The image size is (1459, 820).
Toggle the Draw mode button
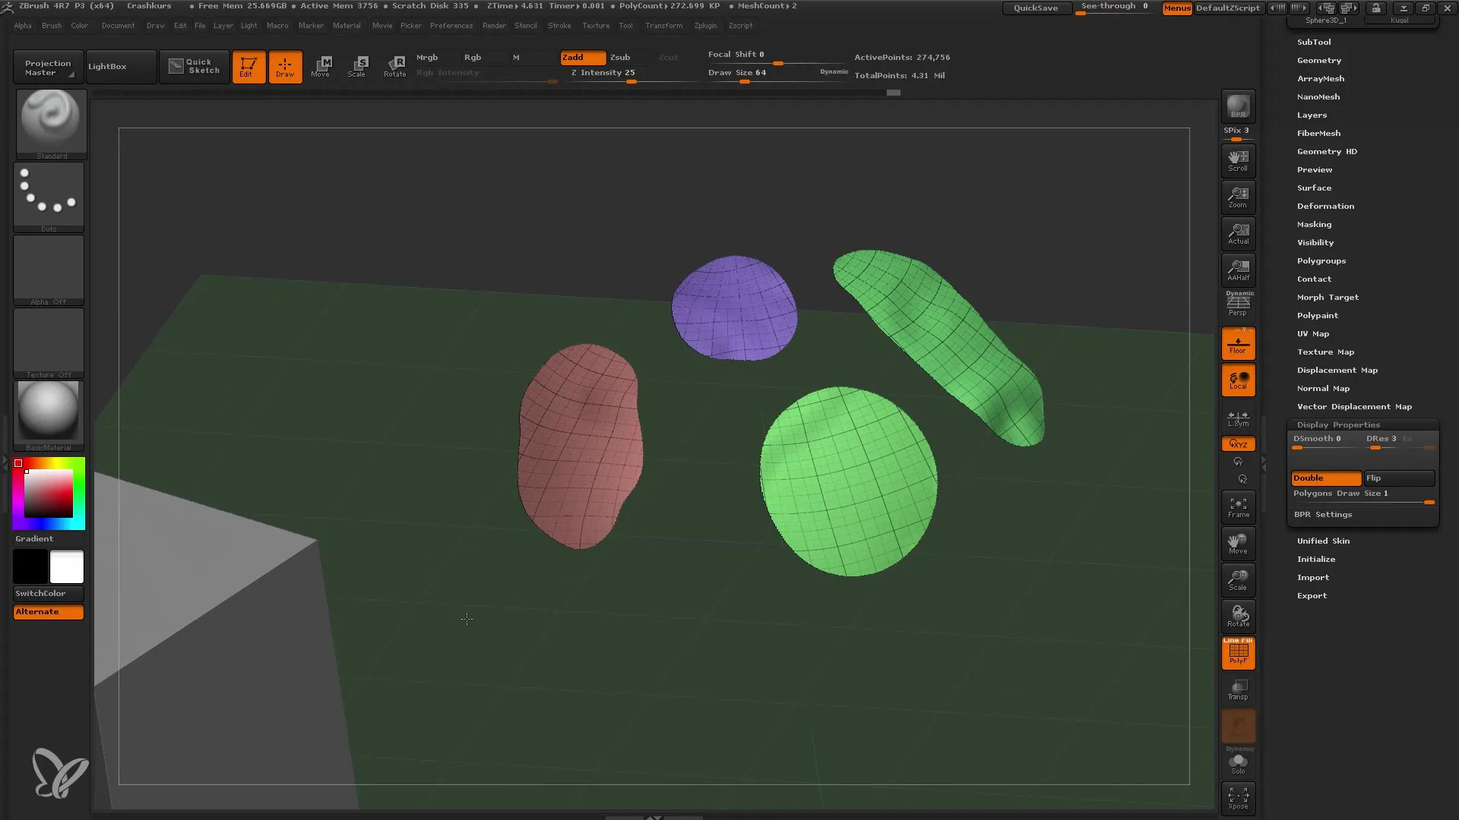[285, 65]
